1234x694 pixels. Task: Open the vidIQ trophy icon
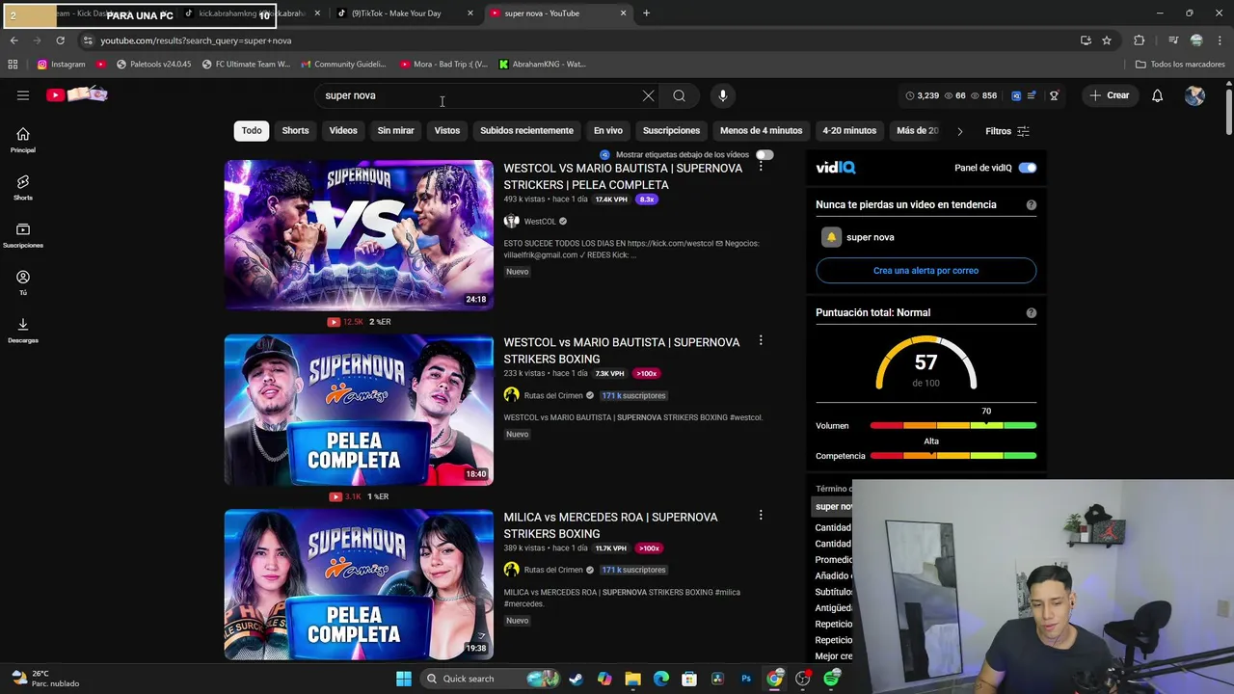[1054, 95]
